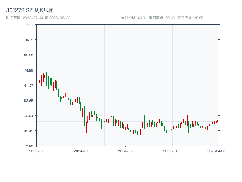This screenshot has height=182, width=242.
Task: Click the 32.42 price axis label
Action: [29, 131]
